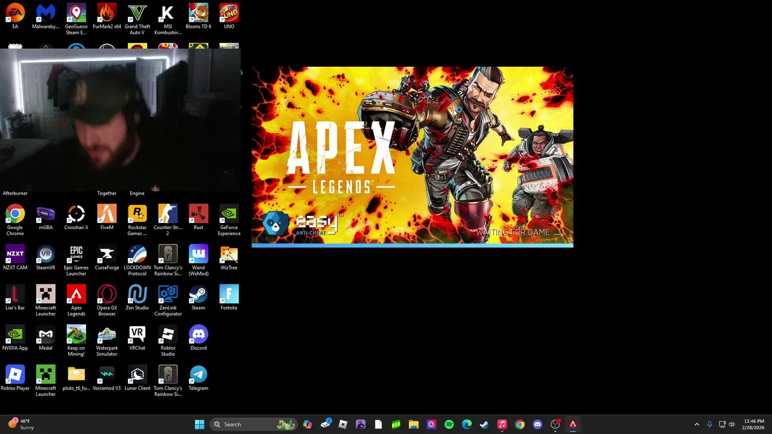Select Roblox Studio desktop icon
The width and height of the screenshot is (772, 434).
click(168, 341)
